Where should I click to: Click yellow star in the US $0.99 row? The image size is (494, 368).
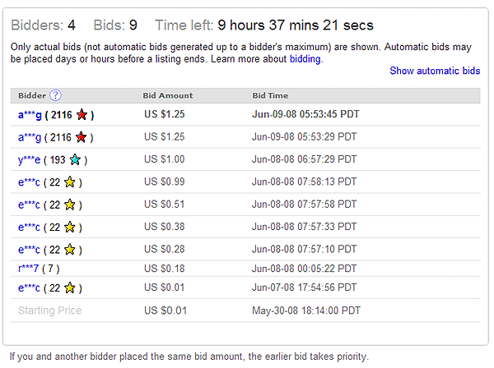(x=70, y=182)
